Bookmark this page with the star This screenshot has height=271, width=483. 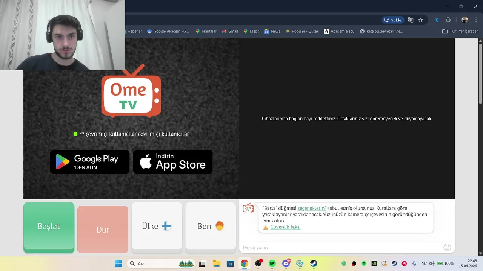[x=421, y=20]
